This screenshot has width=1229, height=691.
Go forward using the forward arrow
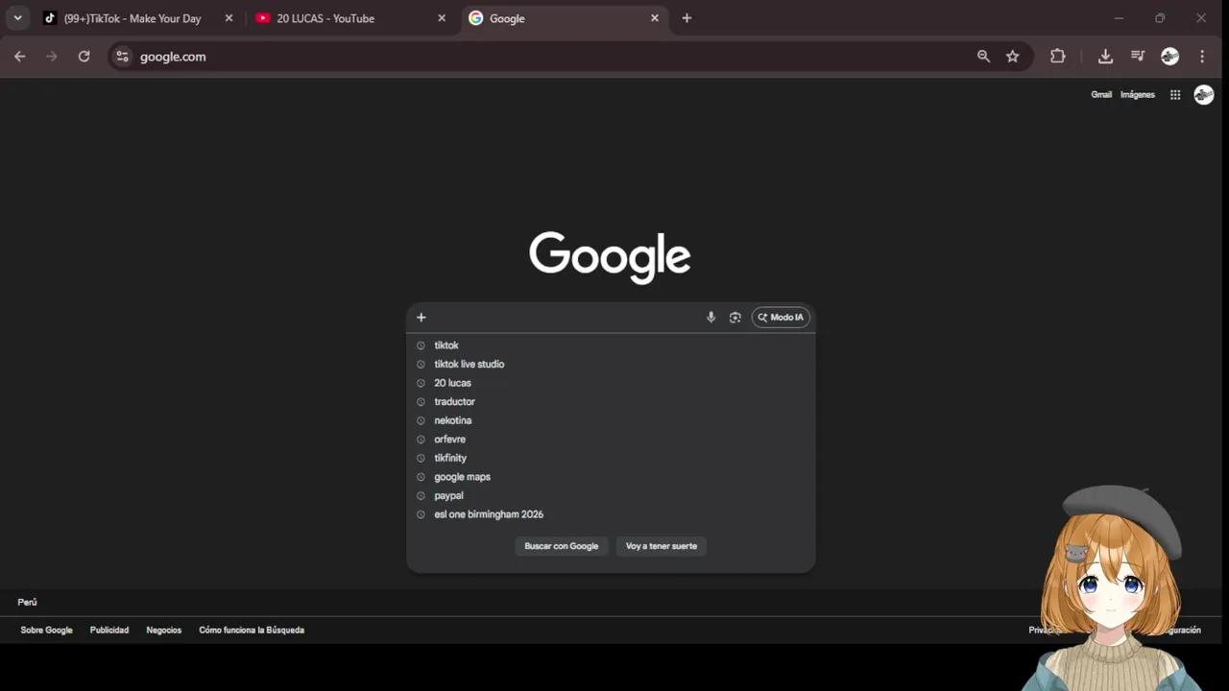coord(52,57)
